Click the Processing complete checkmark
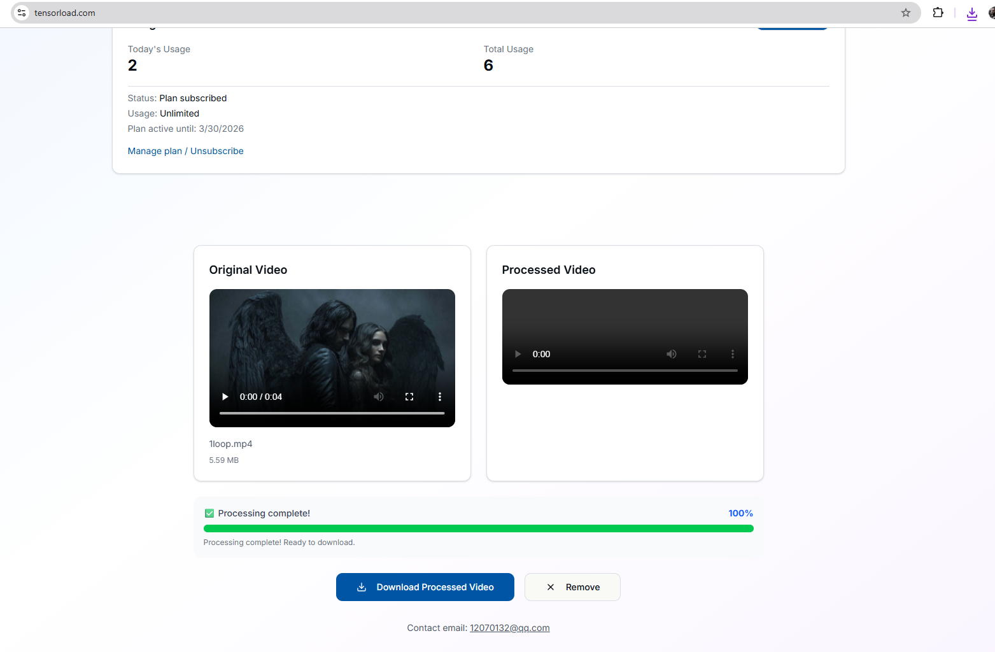995x652 pixels. click(x=209, y=513)
